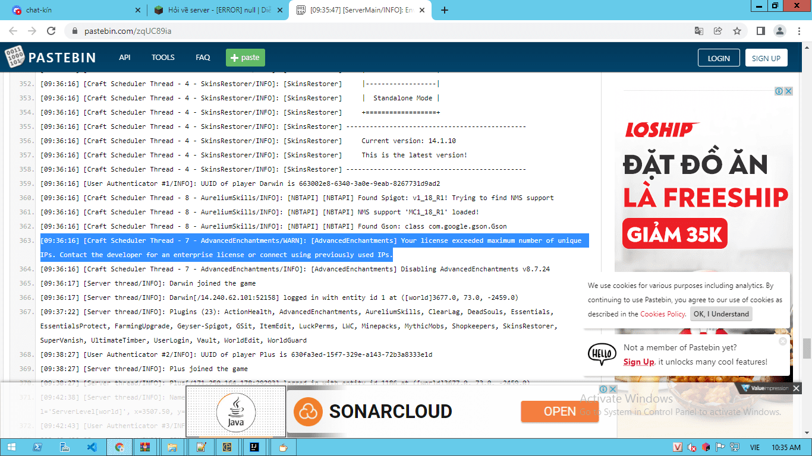
Task: Click the 'UUID of player Darwin' line
Action: click(x=240, y=183)
